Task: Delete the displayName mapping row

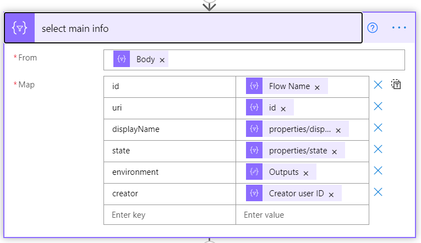Action: coord(378,128)
